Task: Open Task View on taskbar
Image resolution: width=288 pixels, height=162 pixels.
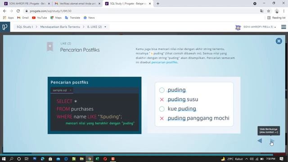Action: point(27,159)
